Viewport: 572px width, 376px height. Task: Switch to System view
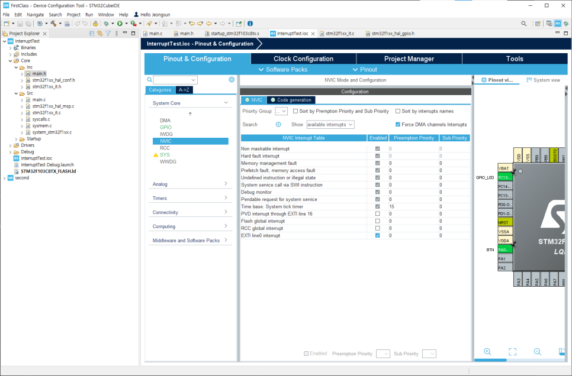[x=543, y=80]
